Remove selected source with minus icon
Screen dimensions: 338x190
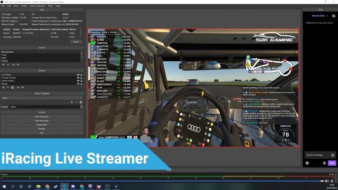click(8, 88)
